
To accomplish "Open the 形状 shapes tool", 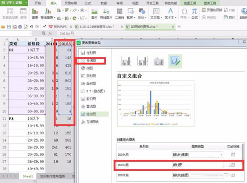I will click(x=142, y=13).
